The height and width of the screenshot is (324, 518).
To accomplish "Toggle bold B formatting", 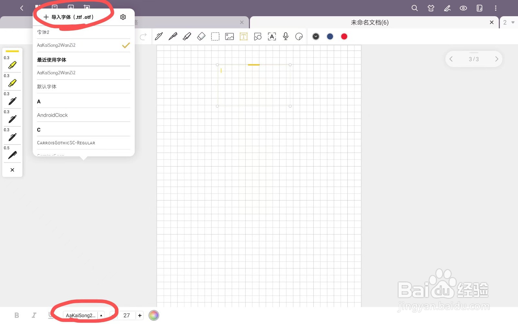I will (x=17, y=315).
